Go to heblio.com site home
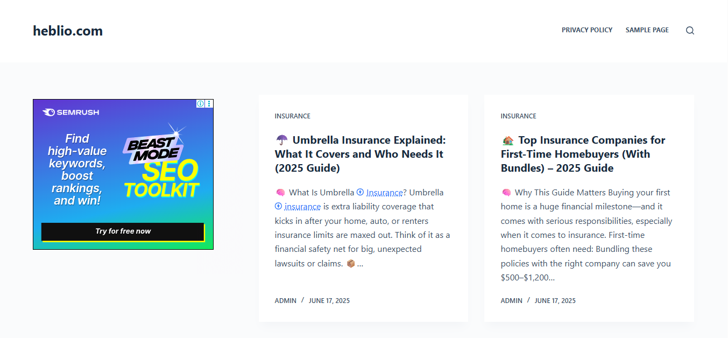728x338 pixels. [x=68, y=31]
